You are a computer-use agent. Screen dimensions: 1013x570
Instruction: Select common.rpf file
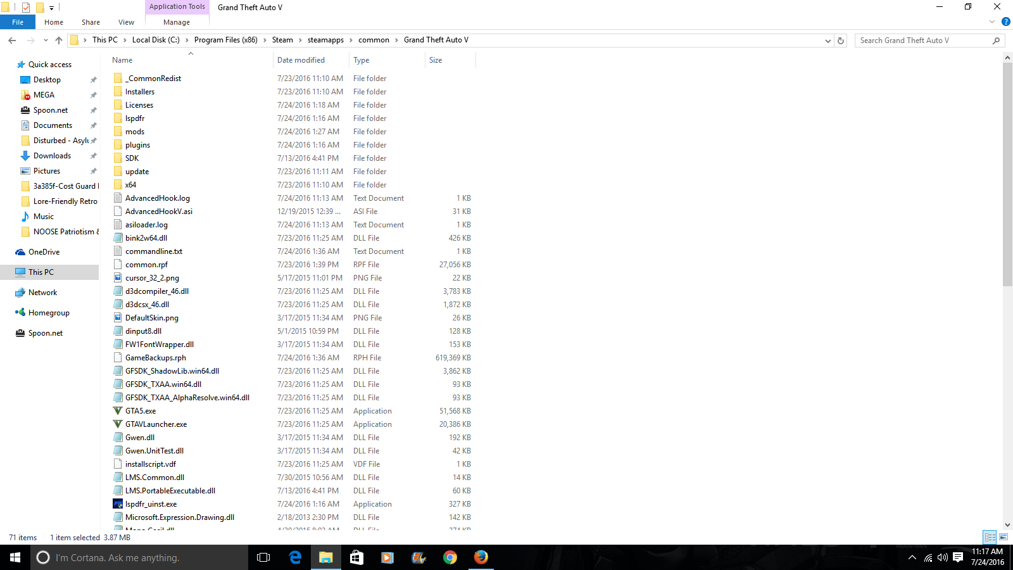click(x=146, y=265)
